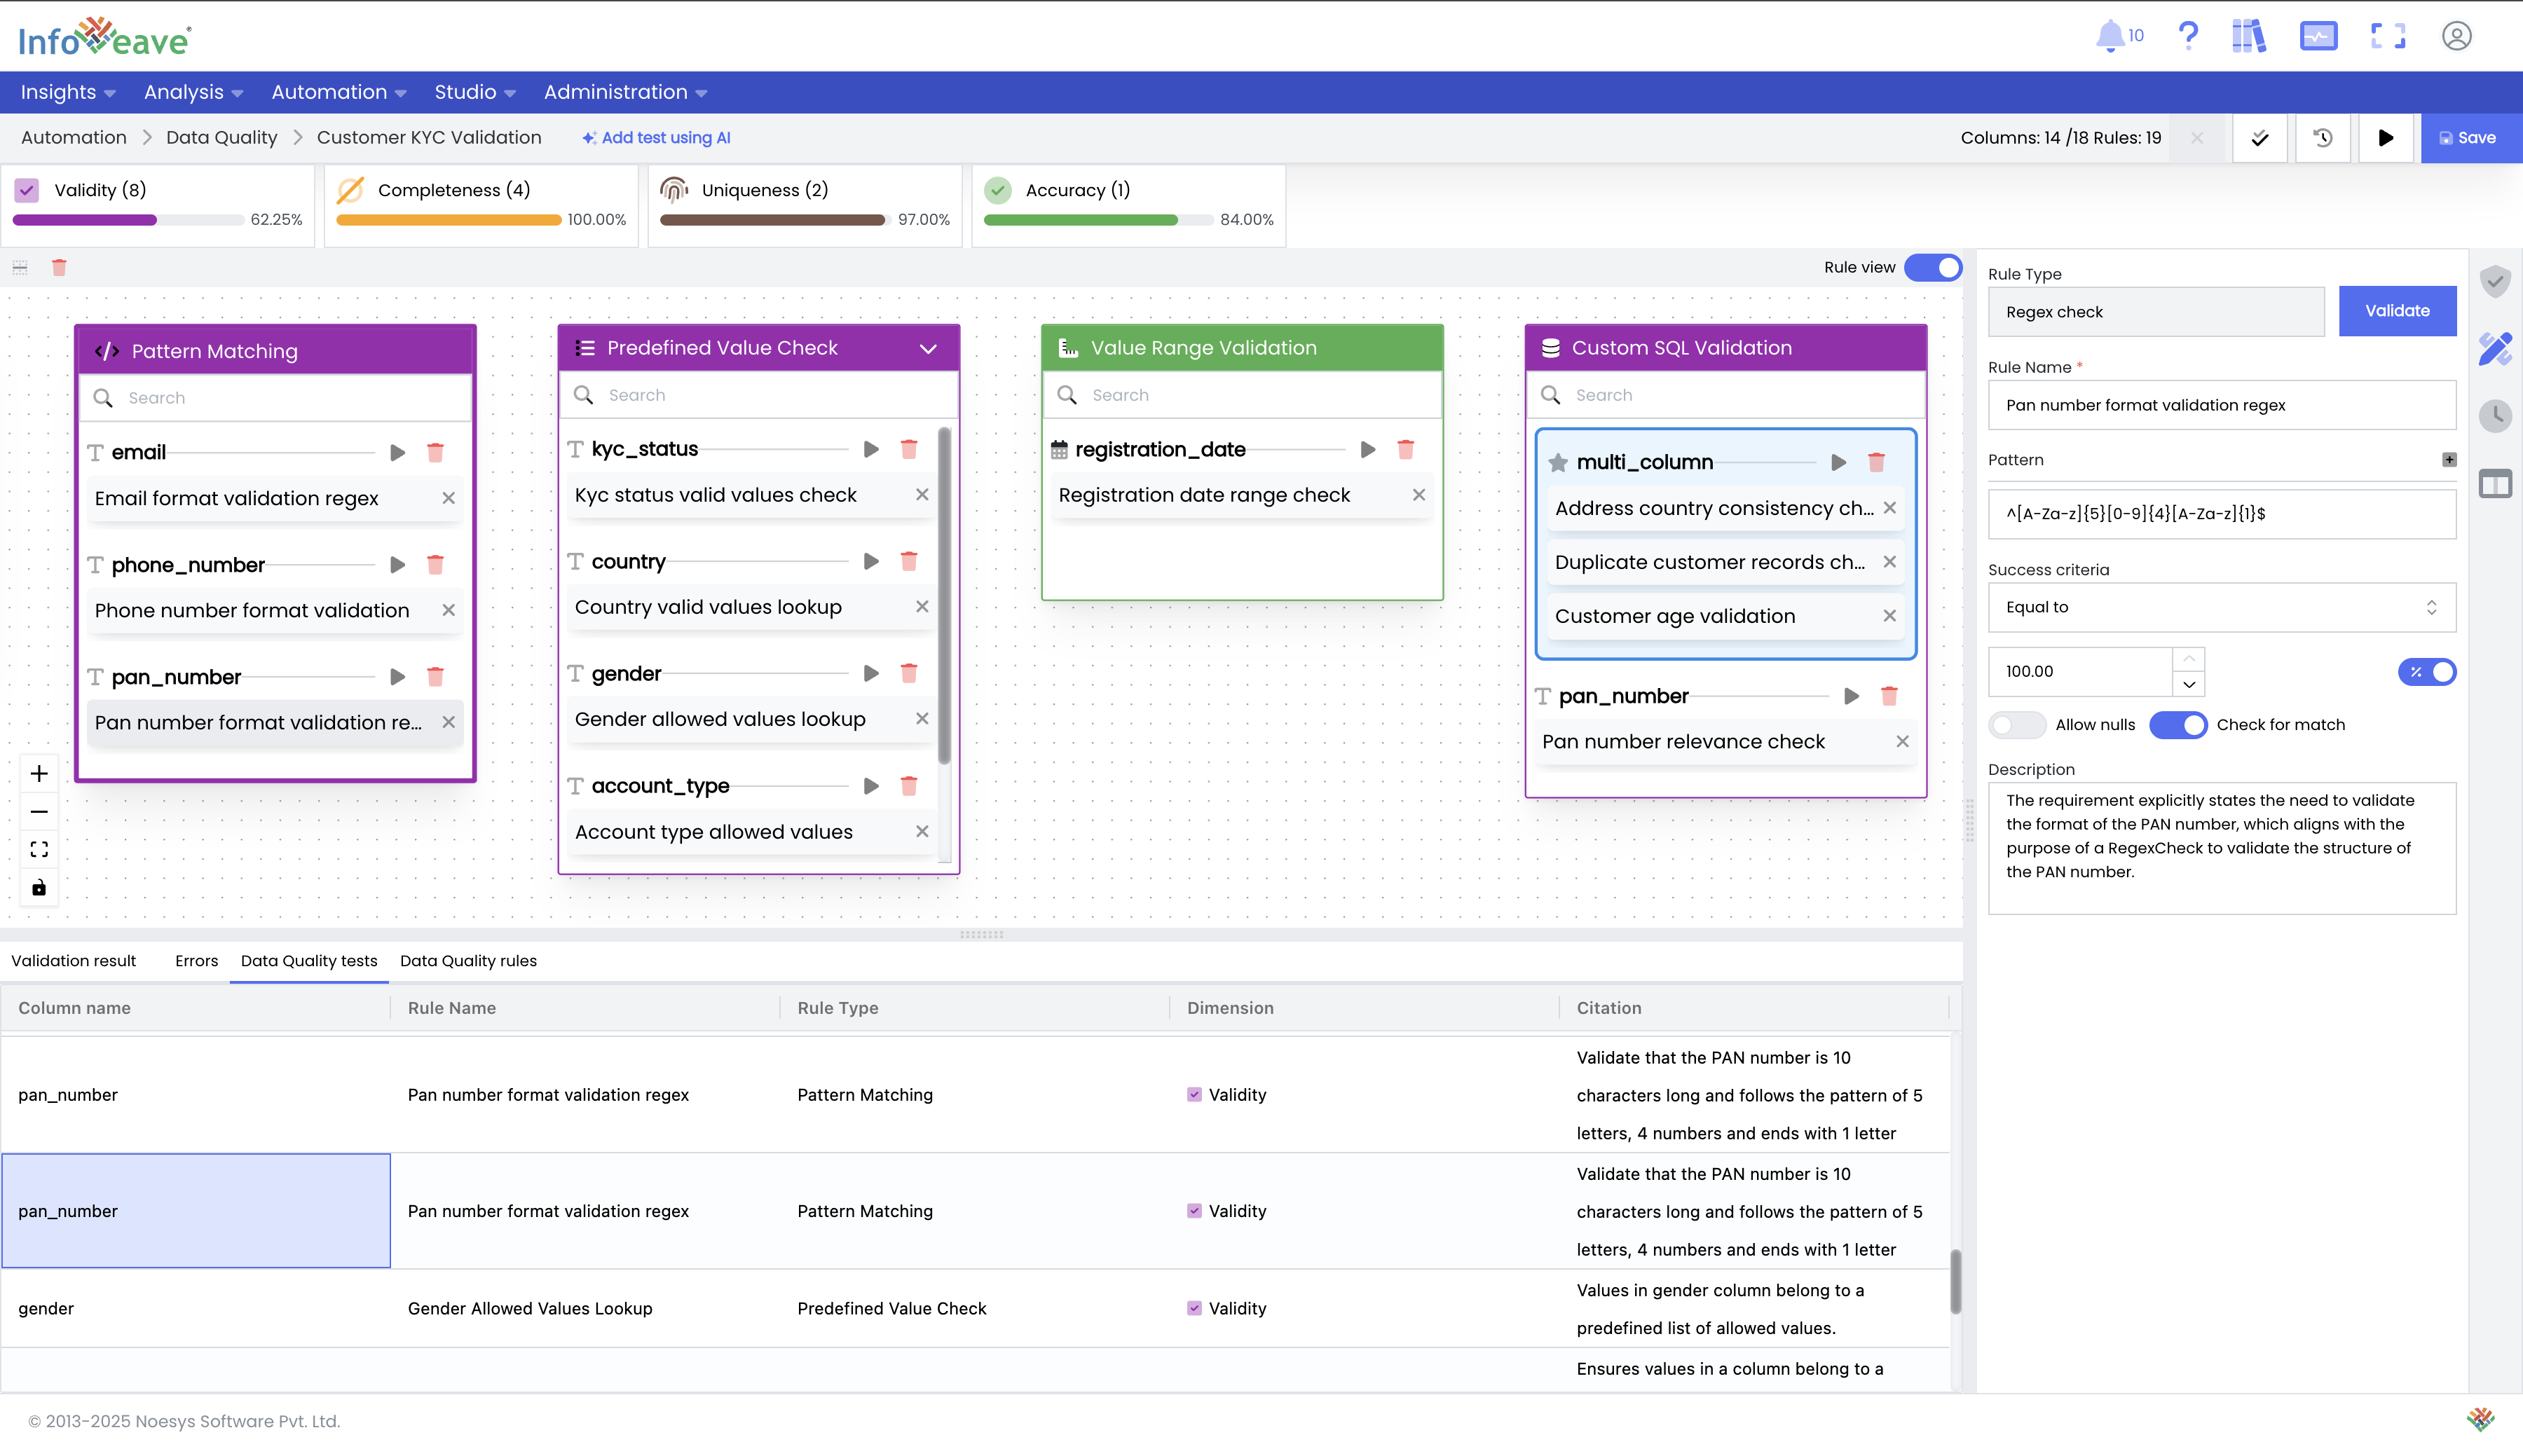Click canvas zoom in plus icon
This screenshot has width=2523, height=1456.
coord(39,773)
